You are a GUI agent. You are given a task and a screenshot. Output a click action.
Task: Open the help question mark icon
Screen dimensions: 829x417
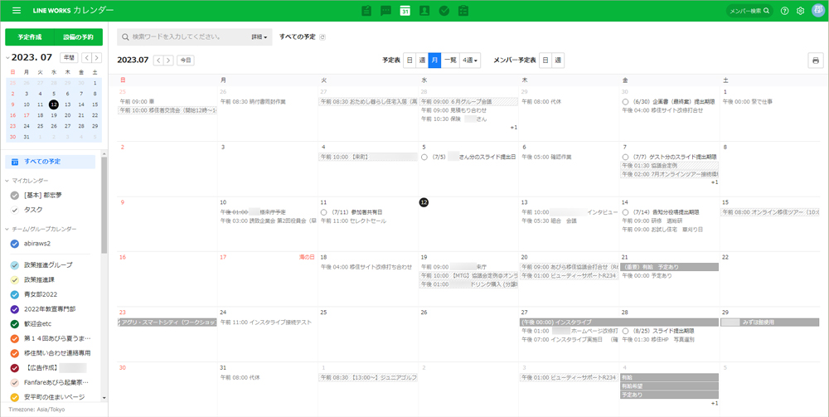785,11
